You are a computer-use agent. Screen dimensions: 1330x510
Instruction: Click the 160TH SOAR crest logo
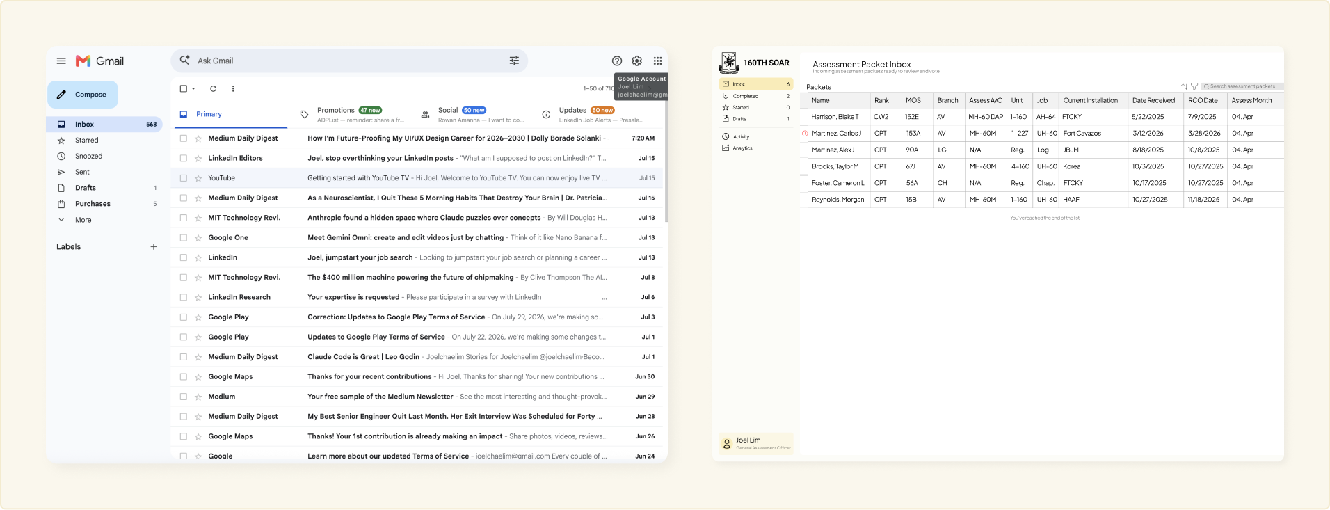pyautogui.click(x=728, y=63)
